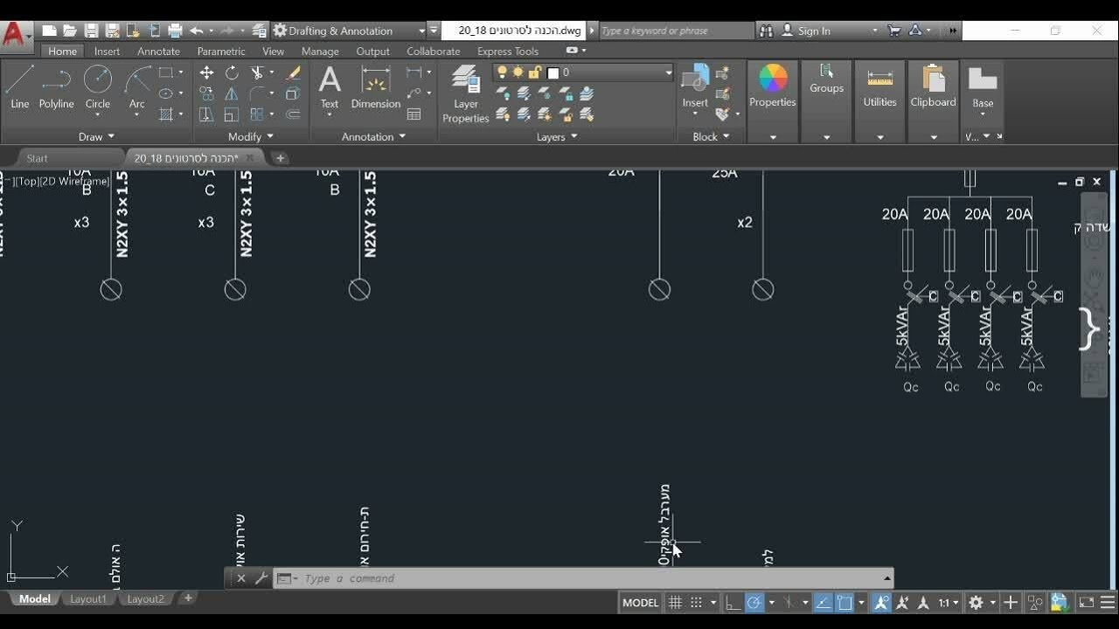Open the Start file tab
This screenshot has height=629, width=1119.
coord(37,158)
